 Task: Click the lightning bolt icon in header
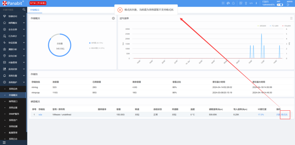click(x=256, y=3)
